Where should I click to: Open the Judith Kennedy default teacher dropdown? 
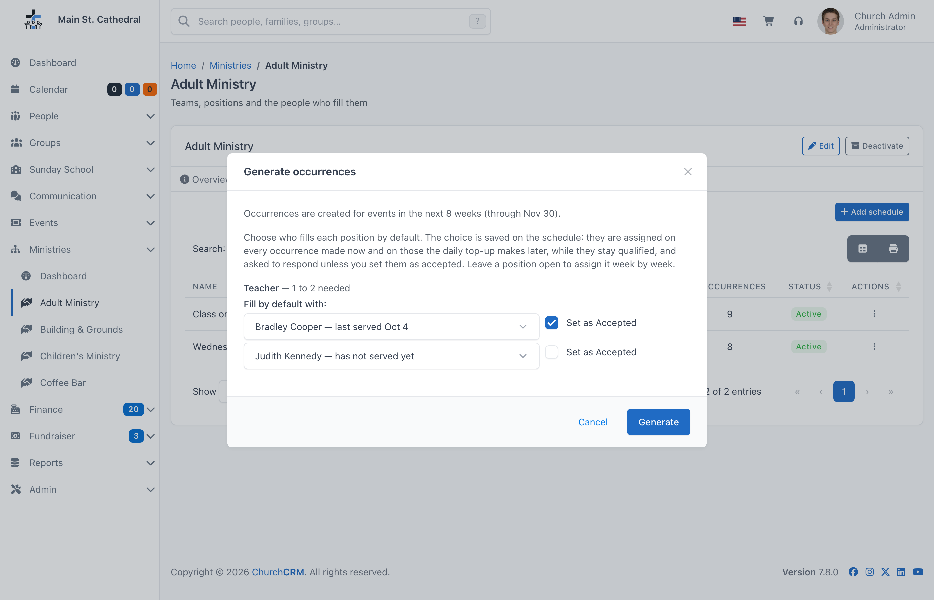[x=391, y=356]
